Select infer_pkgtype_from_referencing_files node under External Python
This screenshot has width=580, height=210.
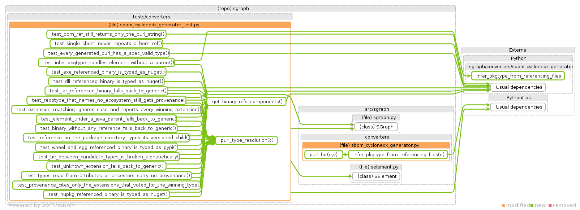[518, 76]
